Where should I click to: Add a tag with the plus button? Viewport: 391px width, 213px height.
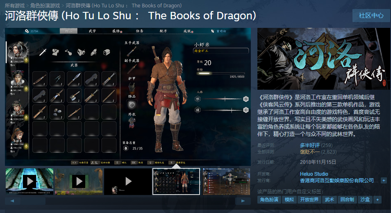377,199
